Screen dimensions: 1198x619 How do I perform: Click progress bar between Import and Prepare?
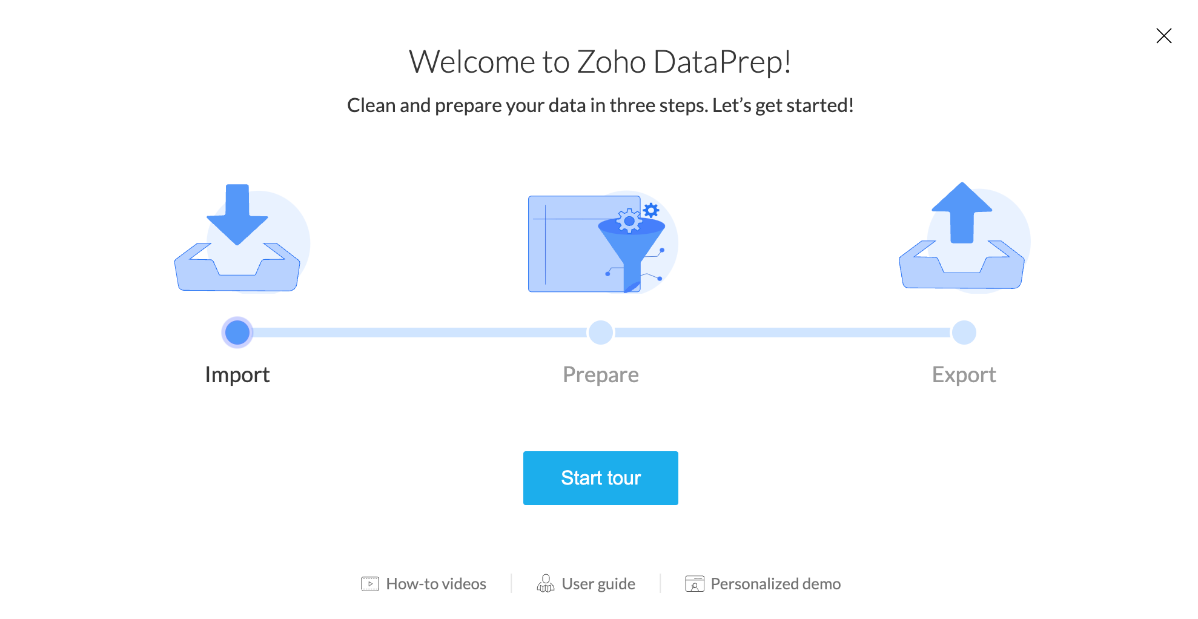tap(419, 333)
